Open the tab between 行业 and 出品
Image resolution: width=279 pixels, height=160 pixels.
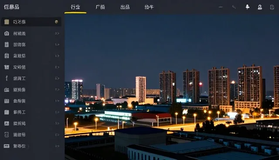(100, 7)
